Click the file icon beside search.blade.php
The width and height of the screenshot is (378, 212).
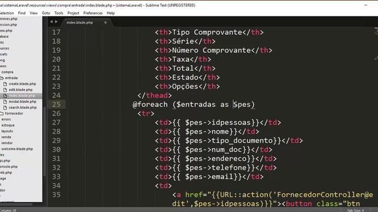coord(5,107)
